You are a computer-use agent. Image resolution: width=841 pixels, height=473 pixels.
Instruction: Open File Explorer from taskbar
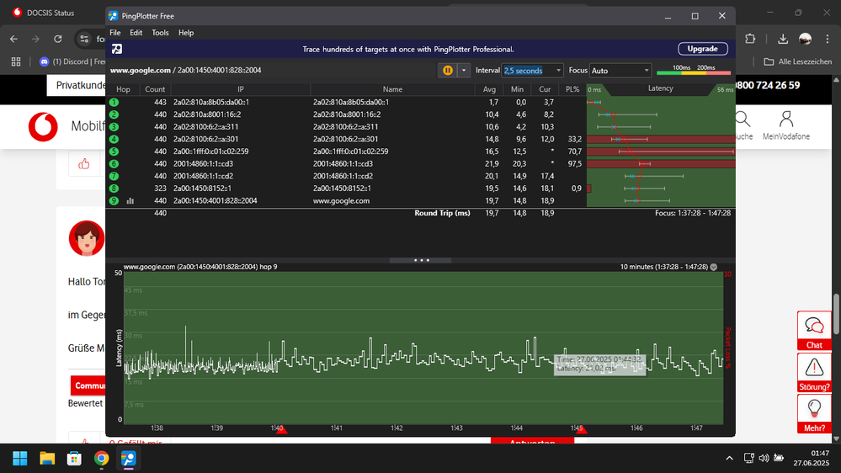point(47,459)
